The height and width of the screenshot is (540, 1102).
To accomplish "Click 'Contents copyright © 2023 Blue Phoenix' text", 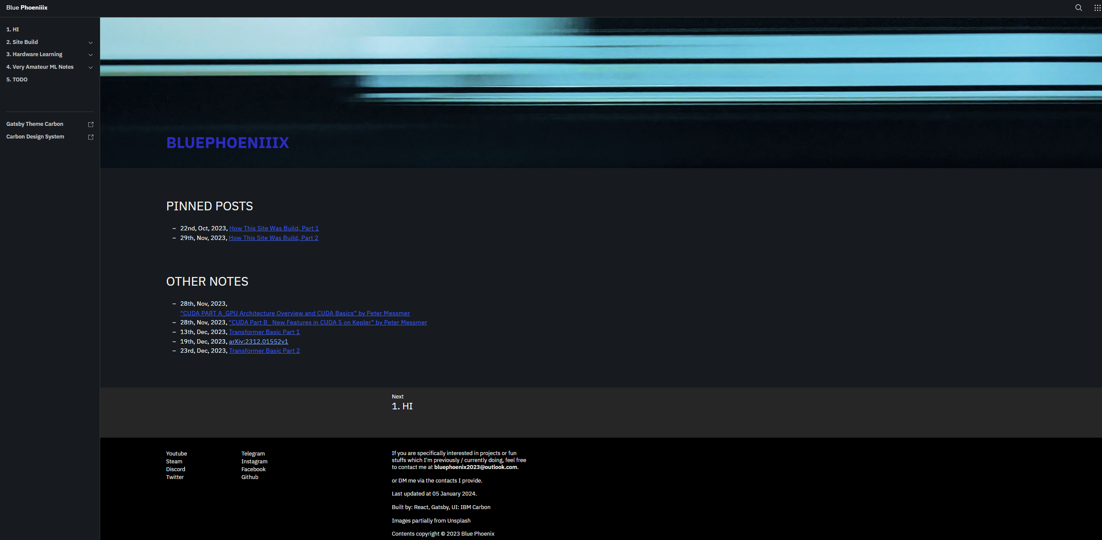I will 443,534.
